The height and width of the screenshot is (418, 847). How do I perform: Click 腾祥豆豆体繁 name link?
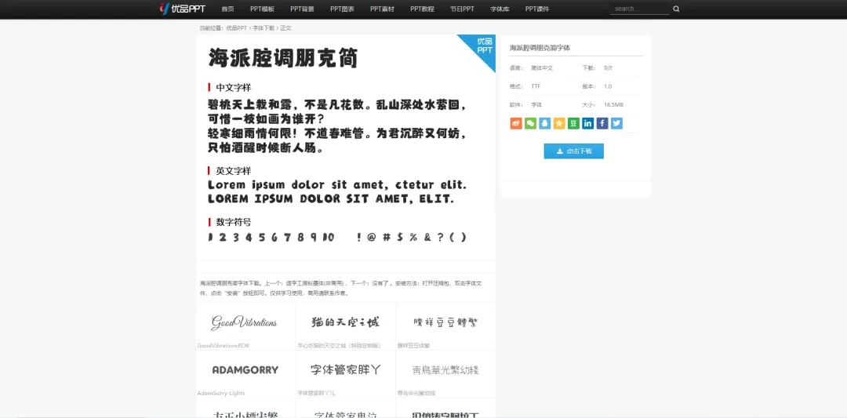click(414, 346)
